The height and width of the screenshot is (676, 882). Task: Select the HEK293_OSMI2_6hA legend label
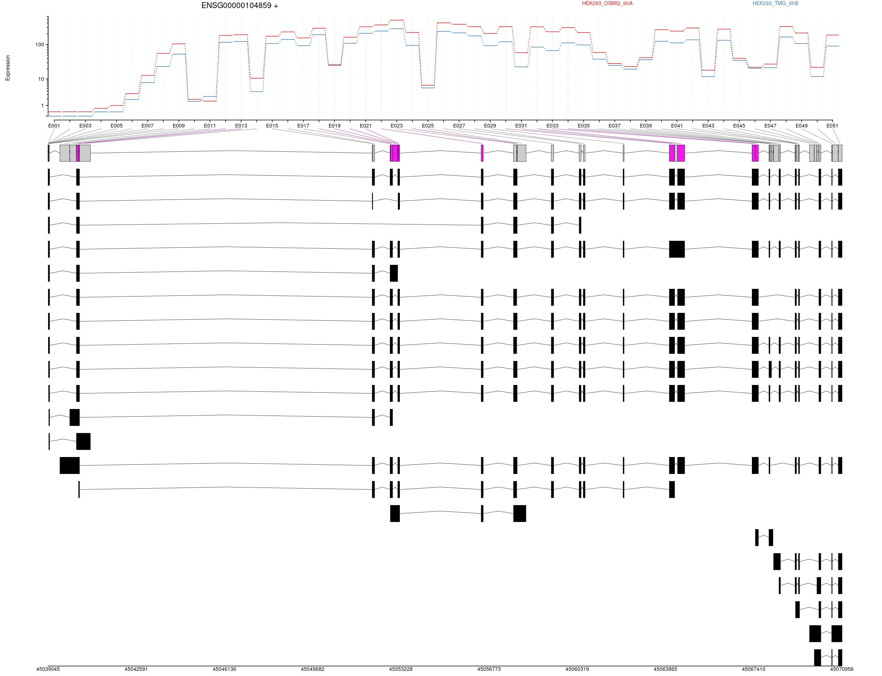(x=607, y=4)
